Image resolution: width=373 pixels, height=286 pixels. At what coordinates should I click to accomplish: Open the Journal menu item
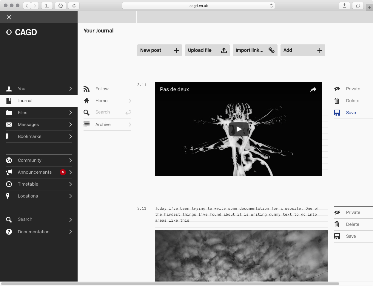(x=39, y=101)
